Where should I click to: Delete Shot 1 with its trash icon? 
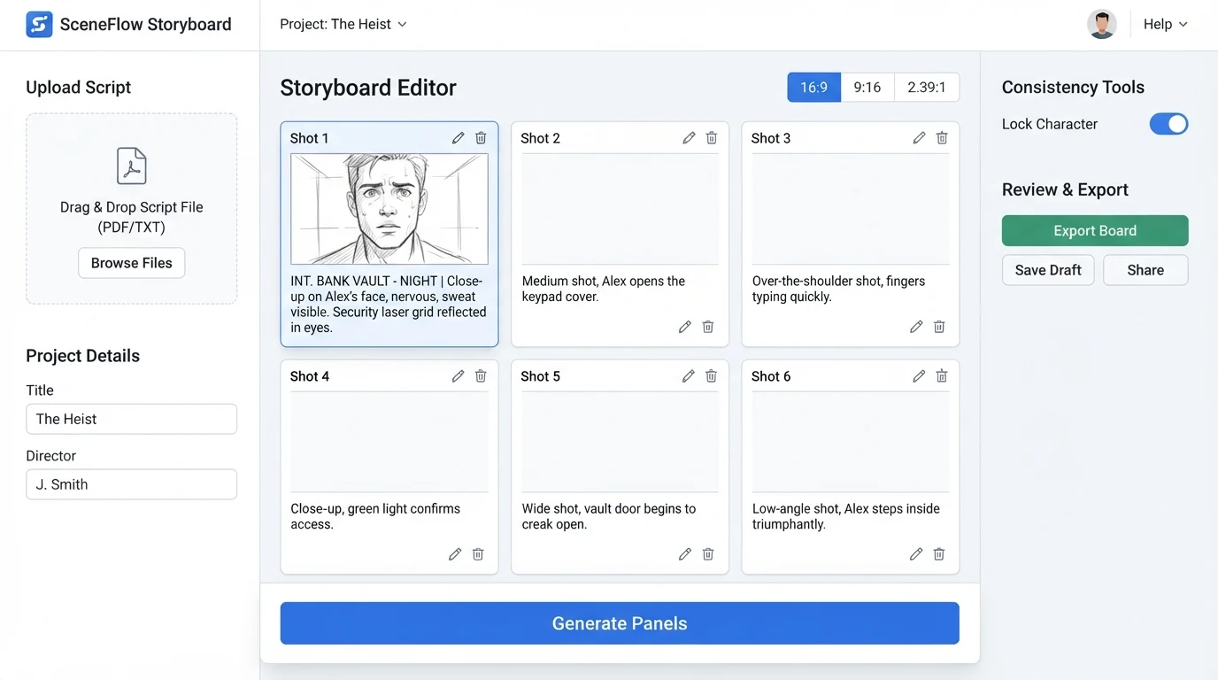(x=481, y=138)
